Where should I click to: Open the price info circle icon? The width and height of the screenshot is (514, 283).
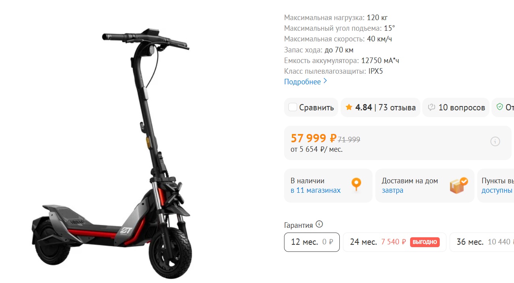click(x=495, y=141)
